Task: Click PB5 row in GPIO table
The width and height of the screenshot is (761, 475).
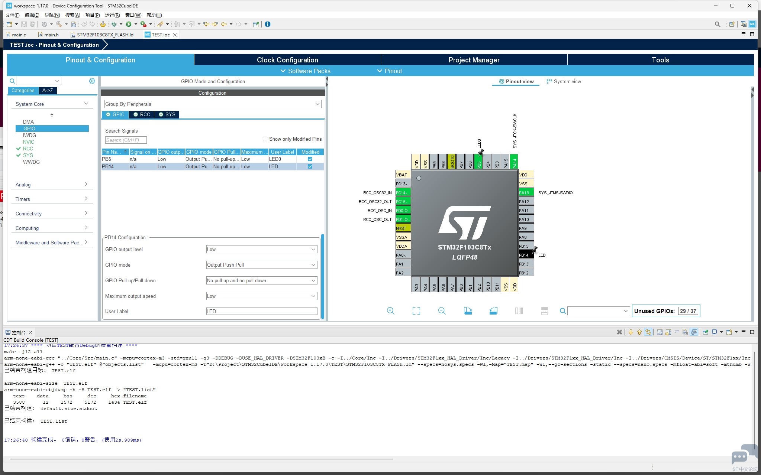Action: coord(212,159)
